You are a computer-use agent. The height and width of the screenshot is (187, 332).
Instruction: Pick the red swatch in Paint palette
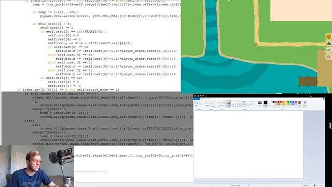281,102
